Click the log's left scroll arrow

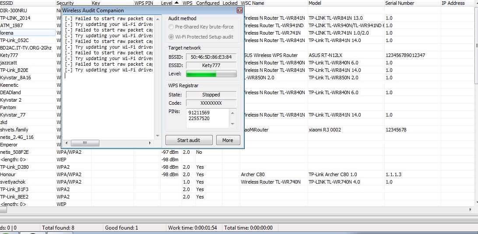(x=67, y=143)
